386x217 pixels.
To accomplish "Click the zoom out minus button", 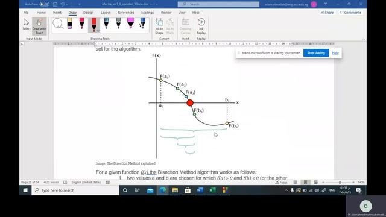I will pyautogui.click(x=323, y=182).
